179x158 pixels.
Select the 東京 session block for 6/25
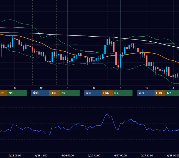pos(40,93)
